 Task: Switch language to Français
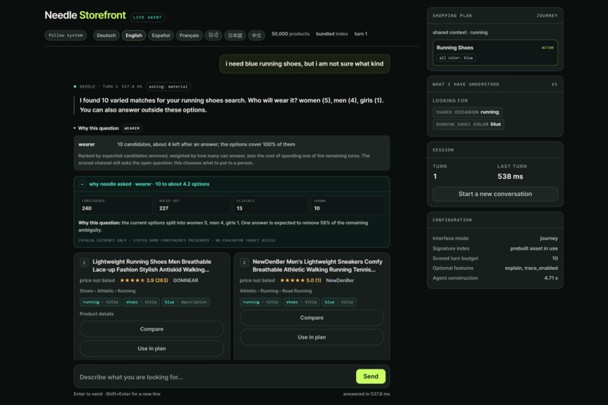pos(189,35)
